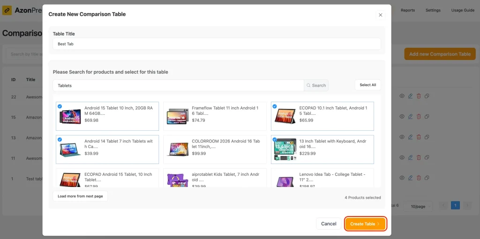Screen dimensions: 480x239
Task: Click Add new Comparison Table button
Action: coord(440,54)
